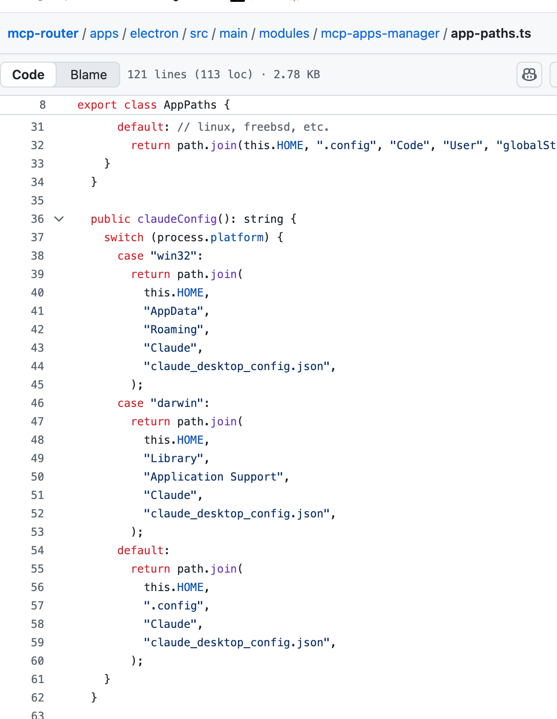Open the mcp-router repository breadcrumb link
The image size is (557, 719).
(x=43, y=34)
